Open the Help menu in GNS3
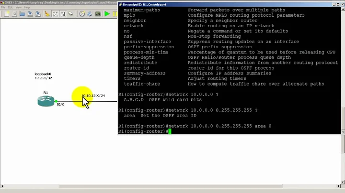 (x=27, y=7)
